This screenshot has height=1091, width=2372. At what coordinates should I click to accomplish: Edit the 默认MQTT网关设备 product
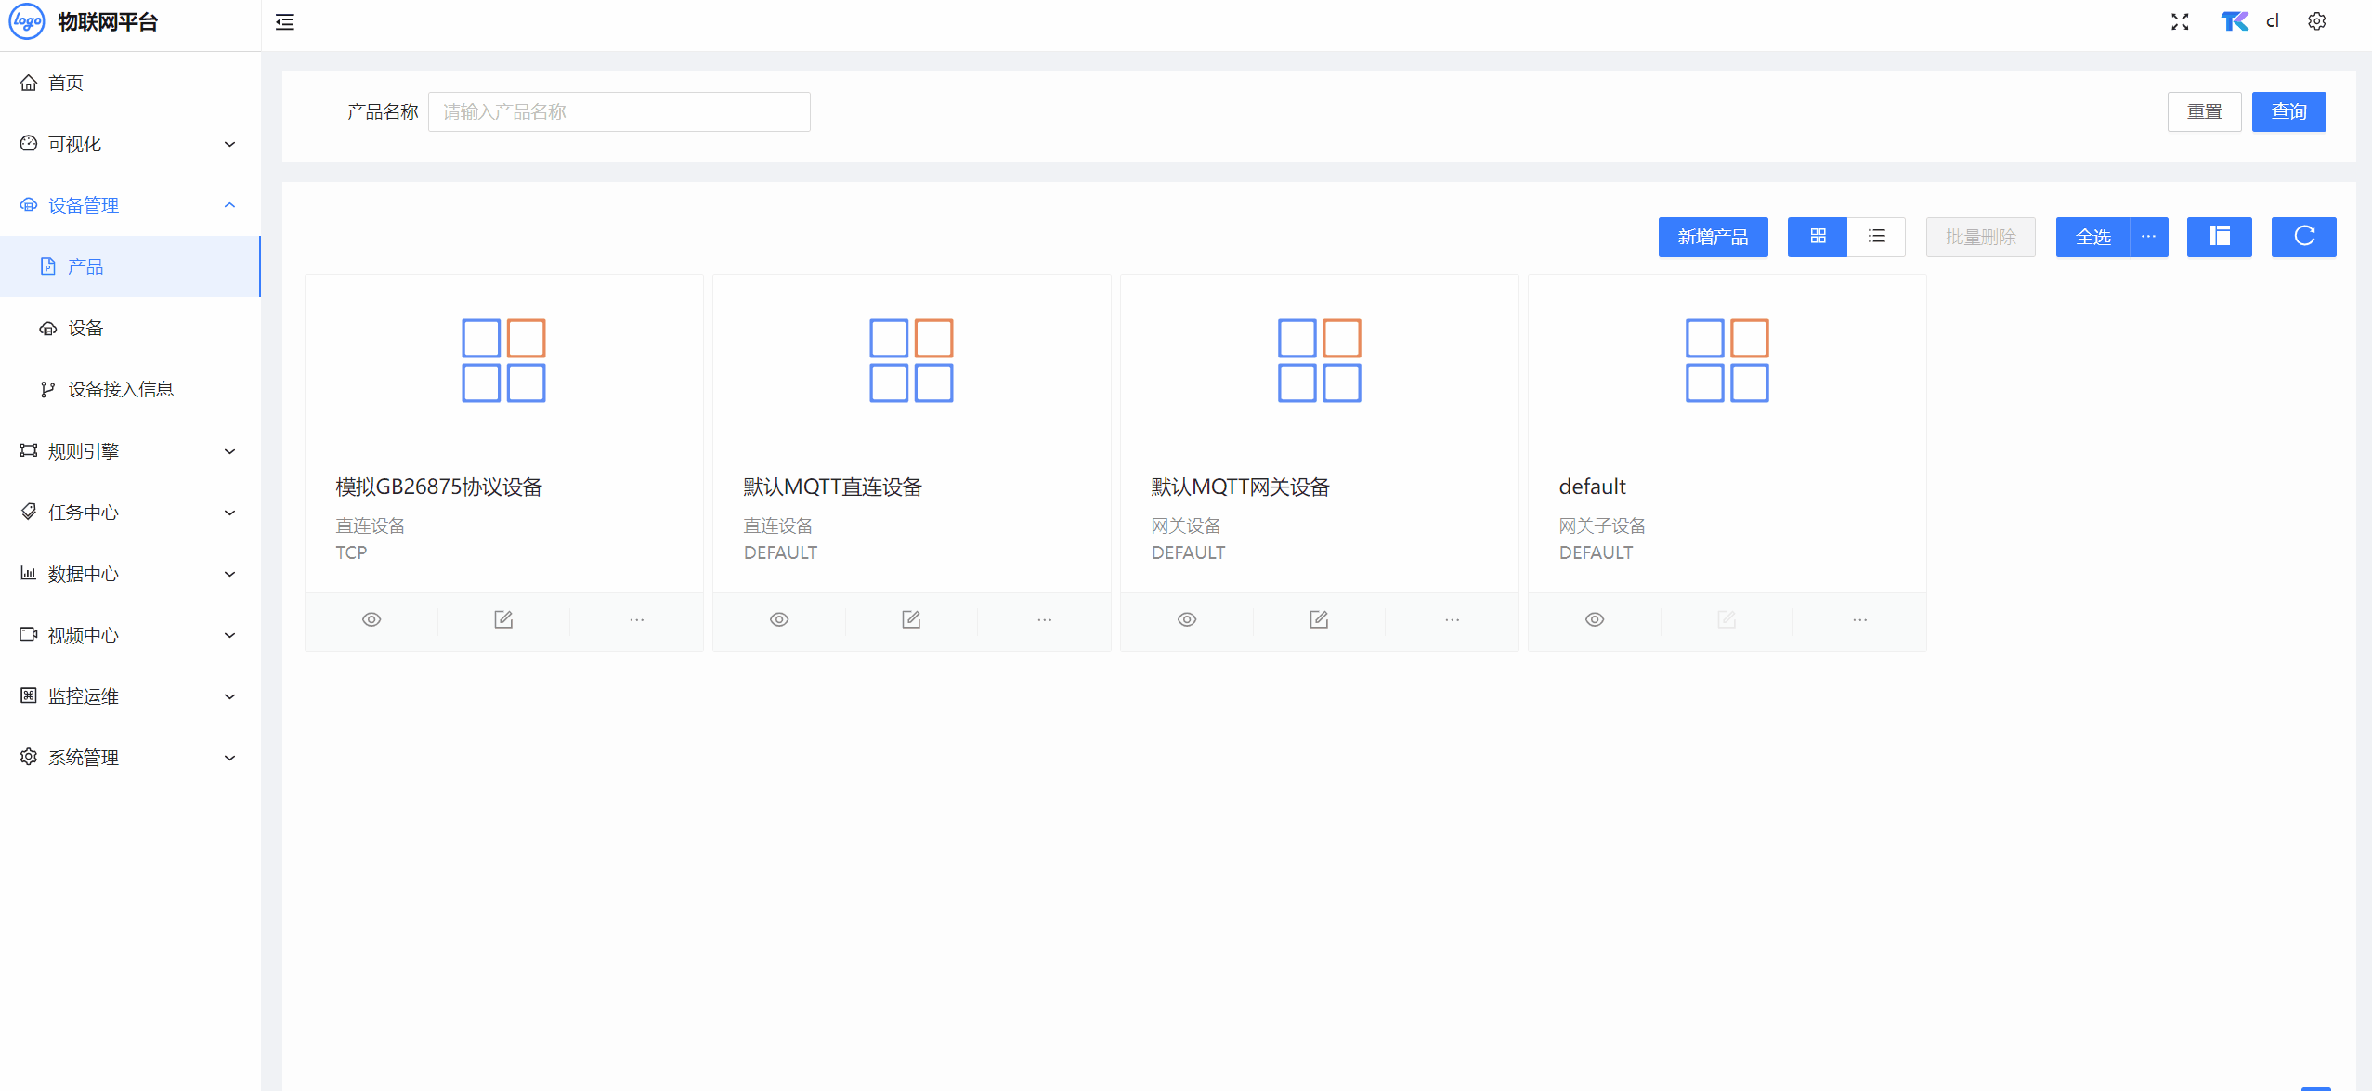point(1319,619)
